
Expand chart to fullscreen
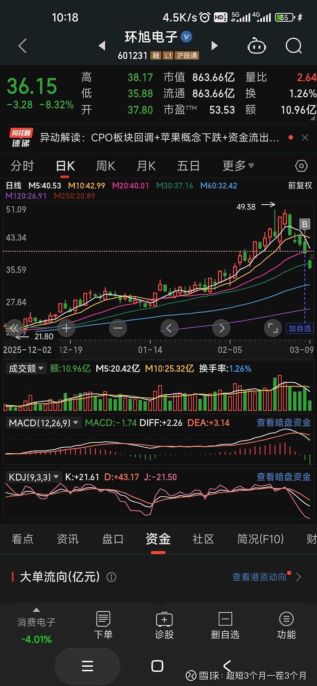(x=273, y=328)
